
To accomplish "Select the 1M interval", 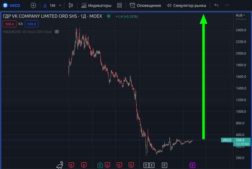I will click(52, 6).
